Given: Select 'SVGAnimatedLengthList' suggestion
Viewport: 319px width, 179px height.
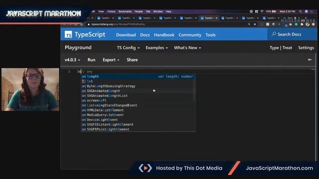Looking at the screenshot, I should point(139,96).
